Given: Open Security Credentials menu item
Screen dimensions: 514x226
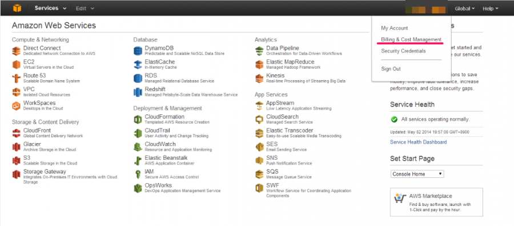Looking at the screenshot, I should (x=403, y=51).
